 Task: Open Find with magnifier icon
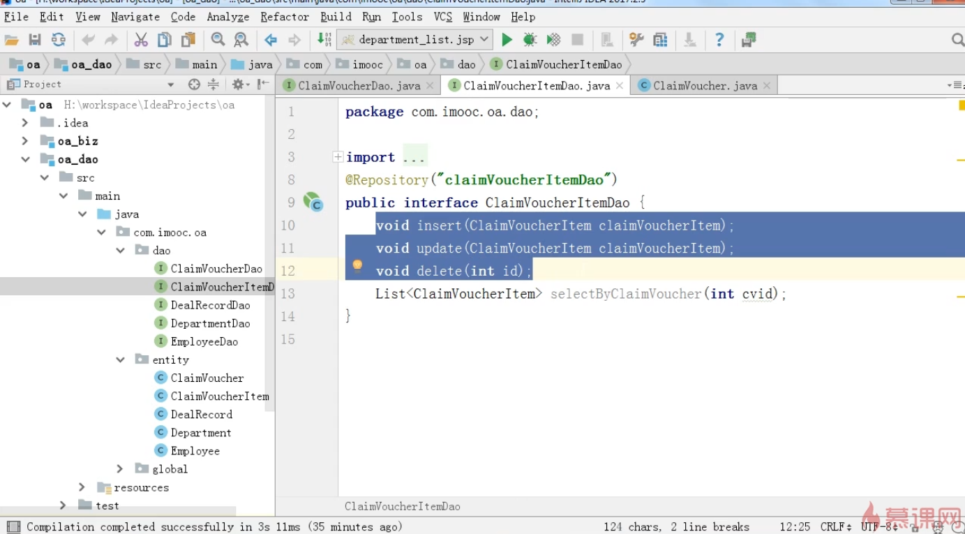(218, 40)
